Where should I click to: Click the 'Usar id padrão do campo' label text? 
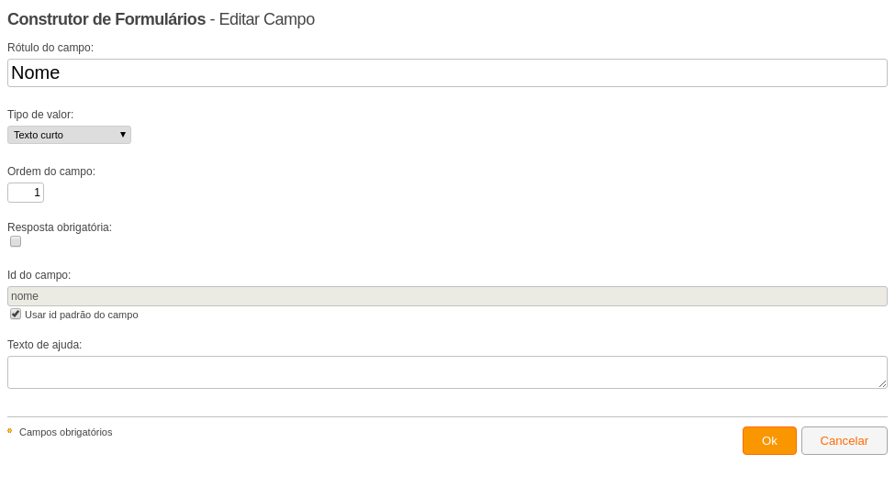(x=82, y=315)
